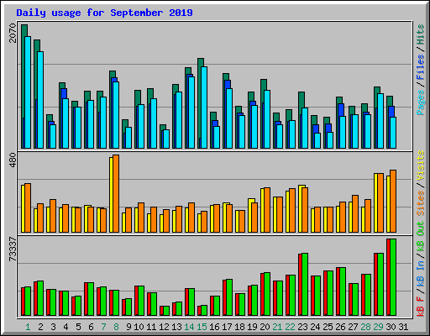Click day label '10' on x-axis
Image resolution: width=430 pixels, height=336 pixels.
click(139, 327)
